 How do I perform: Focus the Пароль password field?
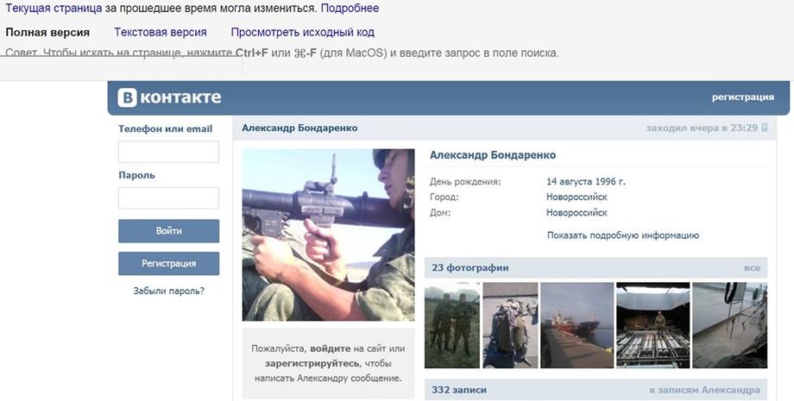[x=168, y=197]
